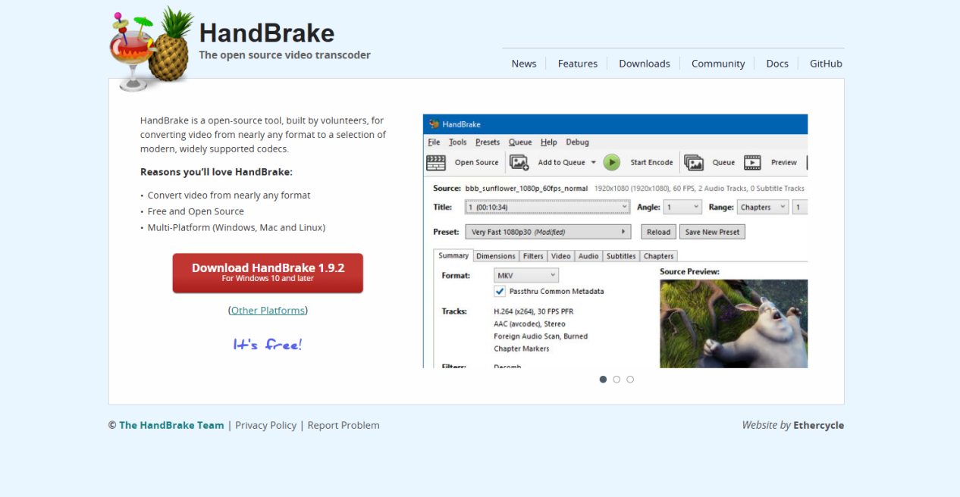Click the Queue stacked images icon

point(694,162)
